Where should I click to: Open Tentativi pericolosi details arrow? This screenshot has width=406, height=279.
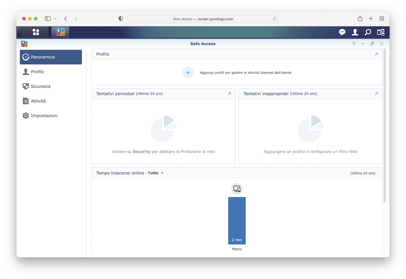coord(230,94)
